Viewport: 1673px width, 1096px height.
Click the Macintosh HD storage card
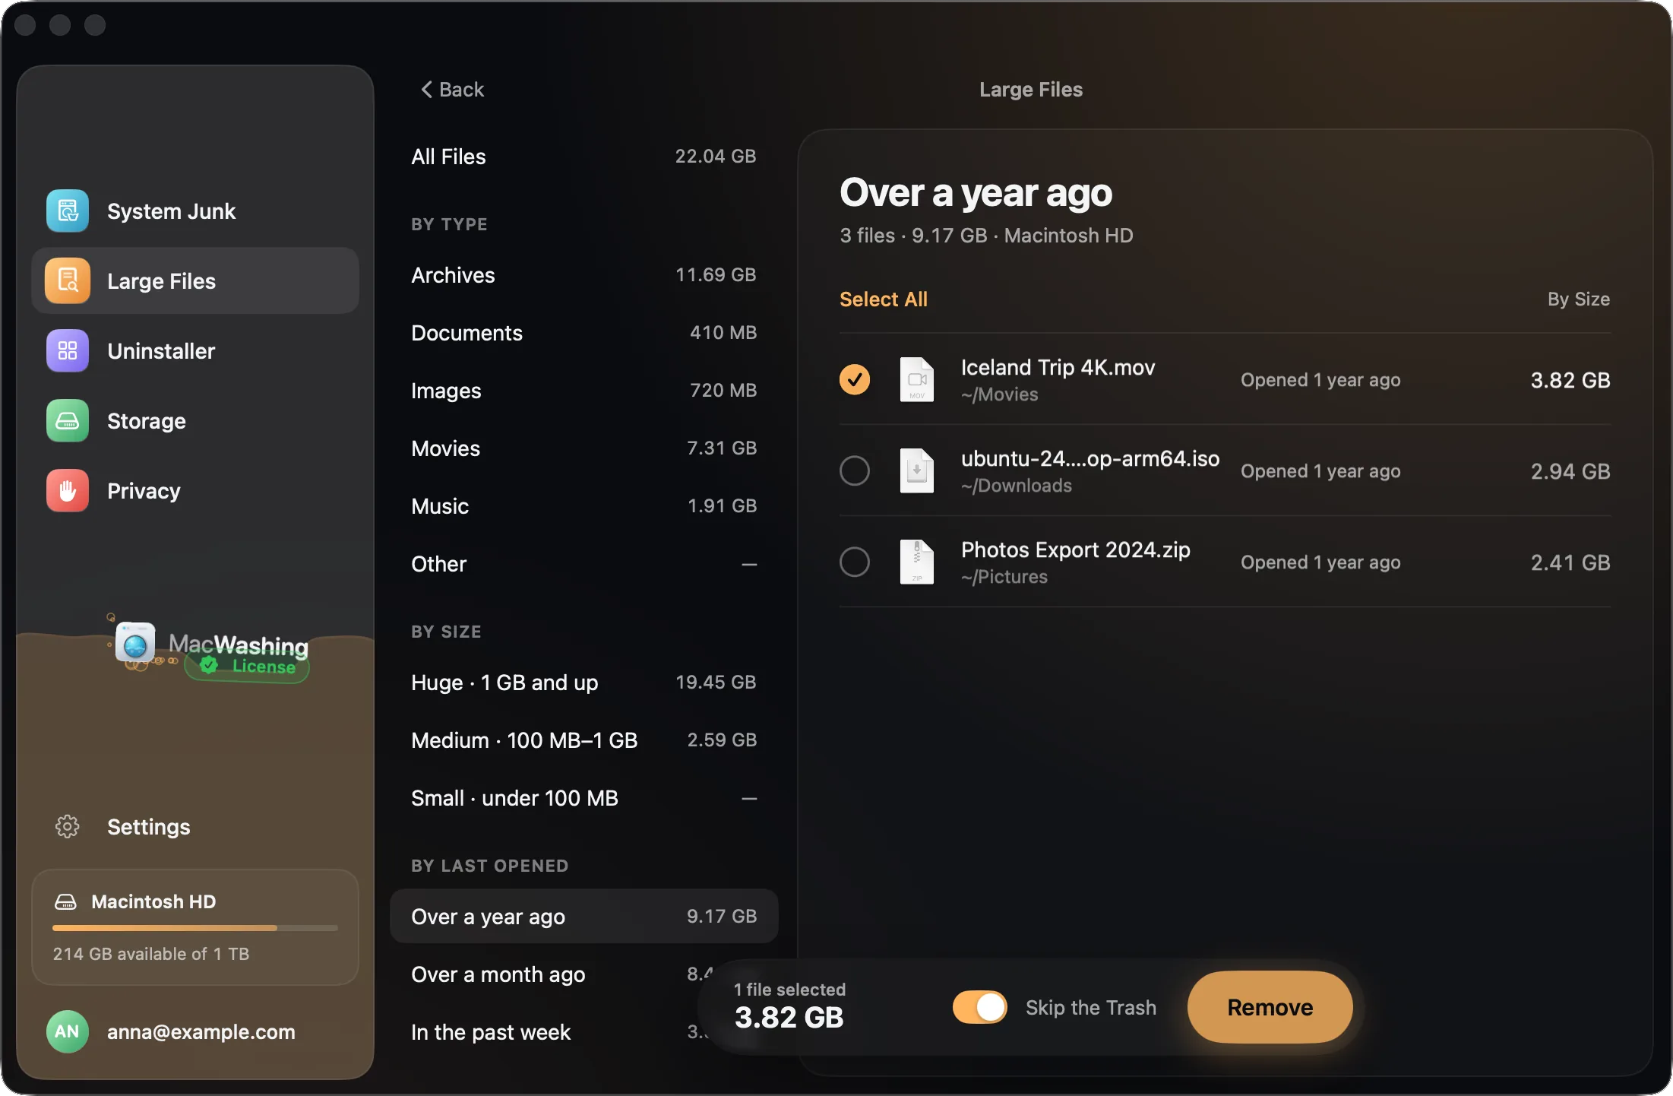[195, 927]
